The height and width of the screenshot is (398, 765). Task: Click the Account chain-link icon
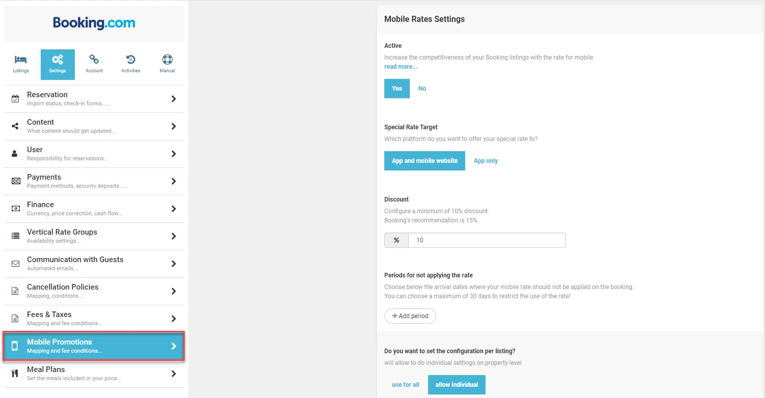[94, 60]
